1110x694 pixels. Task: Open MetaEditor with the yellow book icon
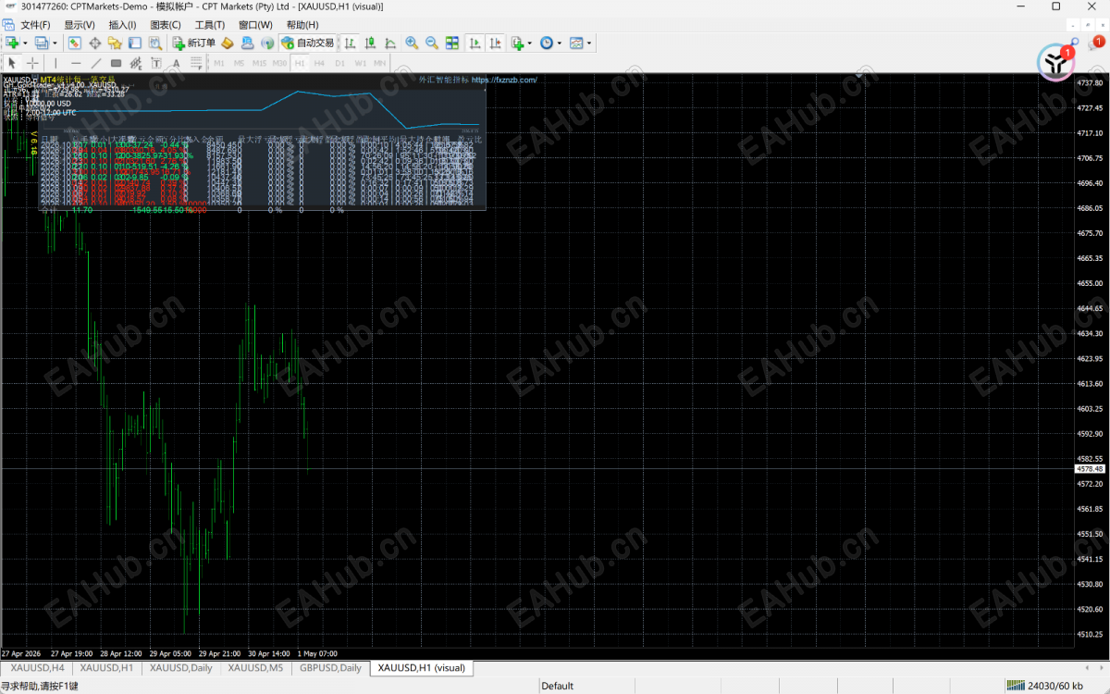(228, 43)
